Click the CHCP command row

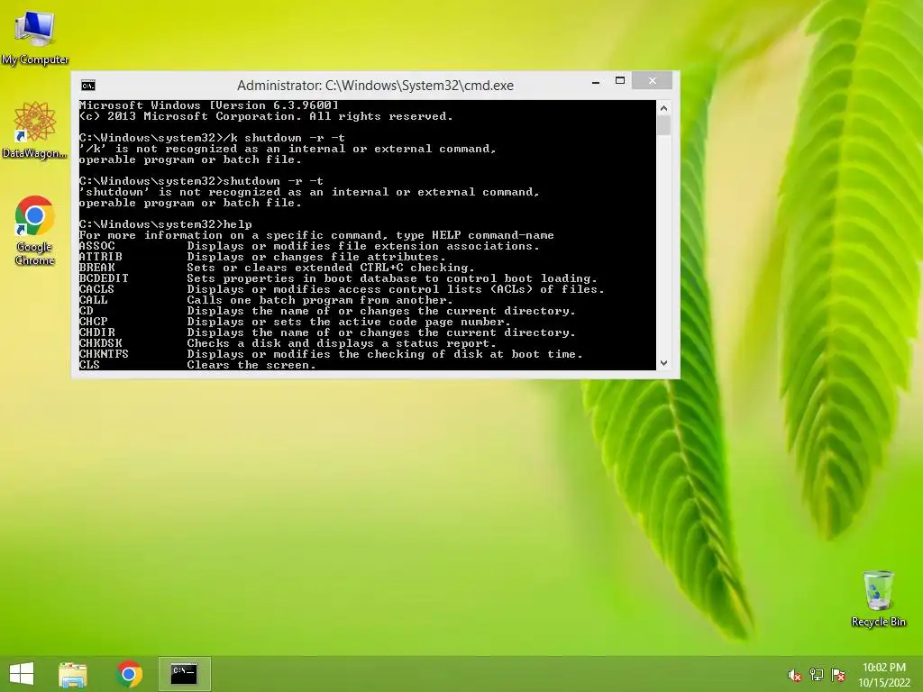click(x=295, y=322)
